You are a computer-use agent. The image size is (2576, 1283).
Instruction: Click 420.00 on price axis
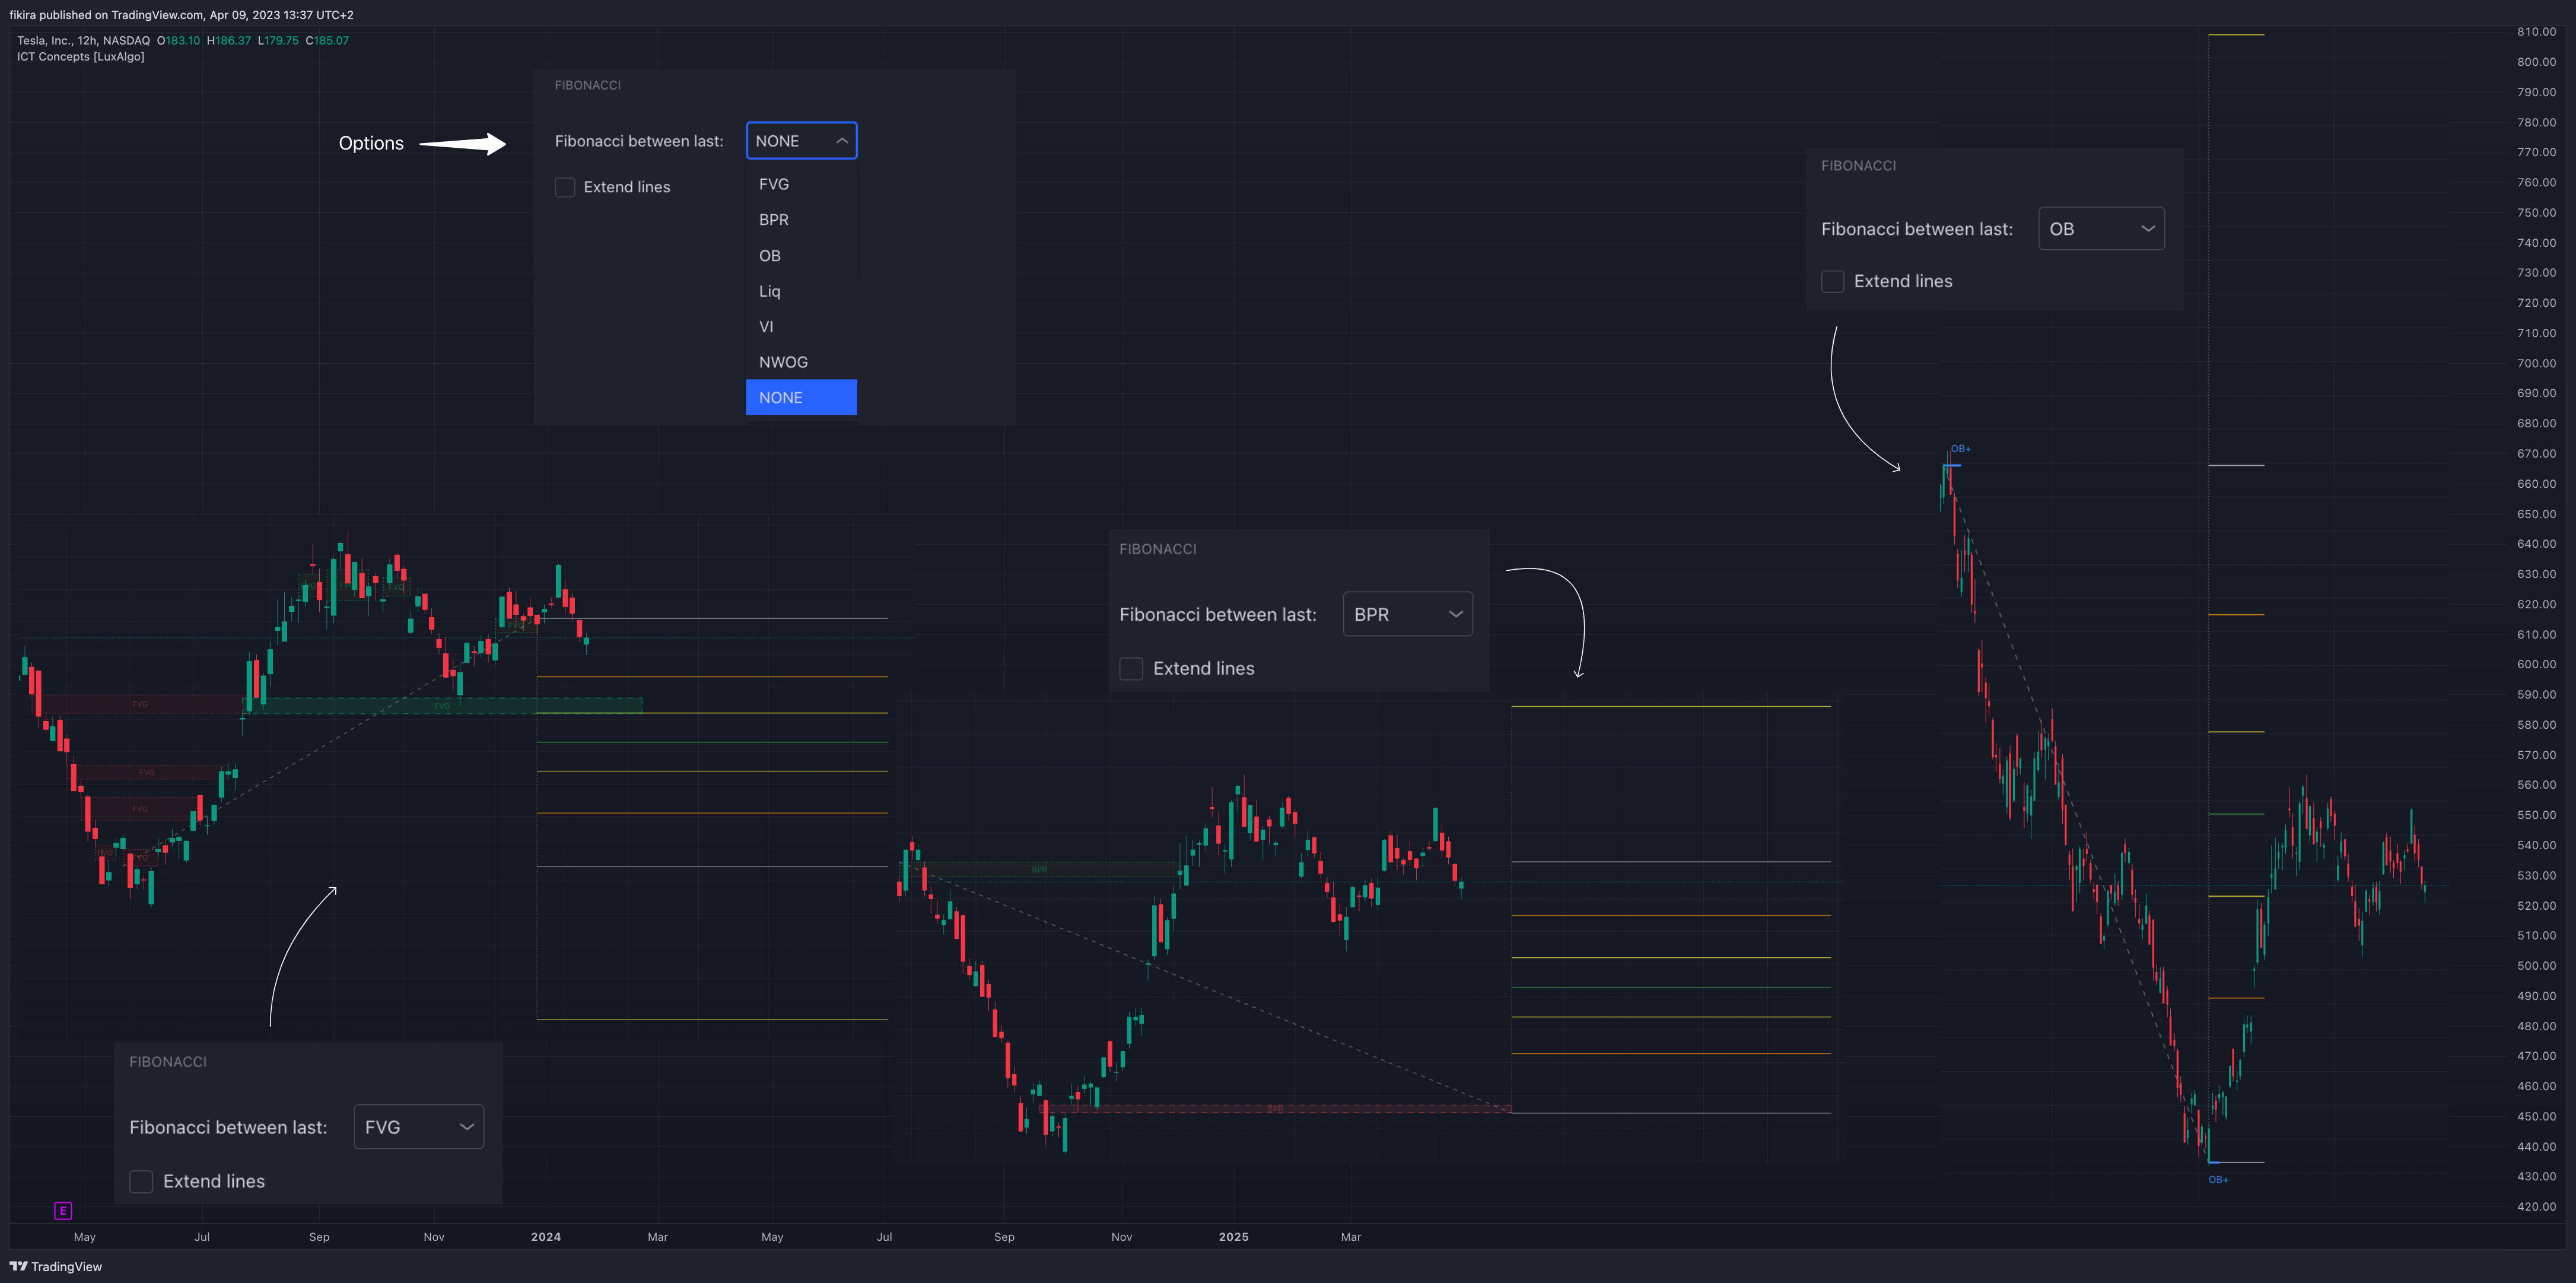pyautogui.click(x=2536, y=1207)
